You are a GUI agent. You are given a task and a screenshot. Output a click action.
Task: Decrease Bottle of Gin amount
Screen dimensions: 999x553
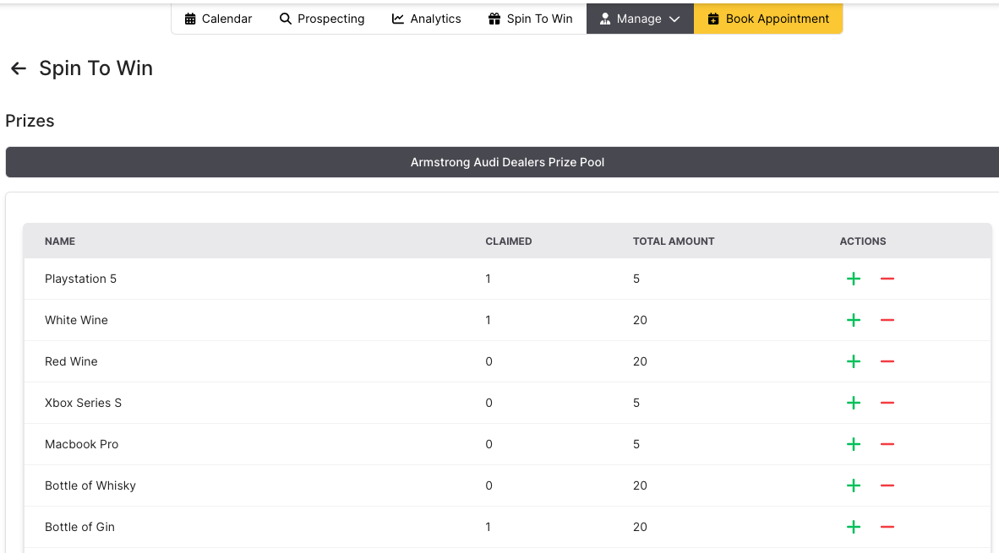coord(887,527)
